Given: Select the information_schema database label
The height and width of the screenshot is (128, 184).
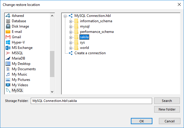Looking at the screenshot, I should click(x=96, y=21).
